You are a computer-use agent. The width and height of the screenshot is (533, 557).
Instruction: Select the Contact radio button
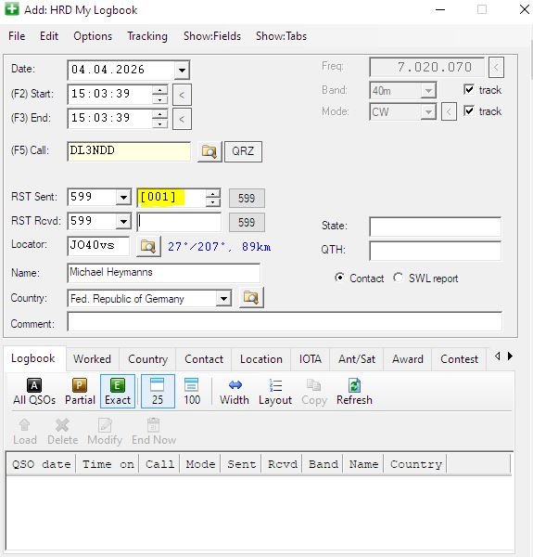tap(339, 278)
